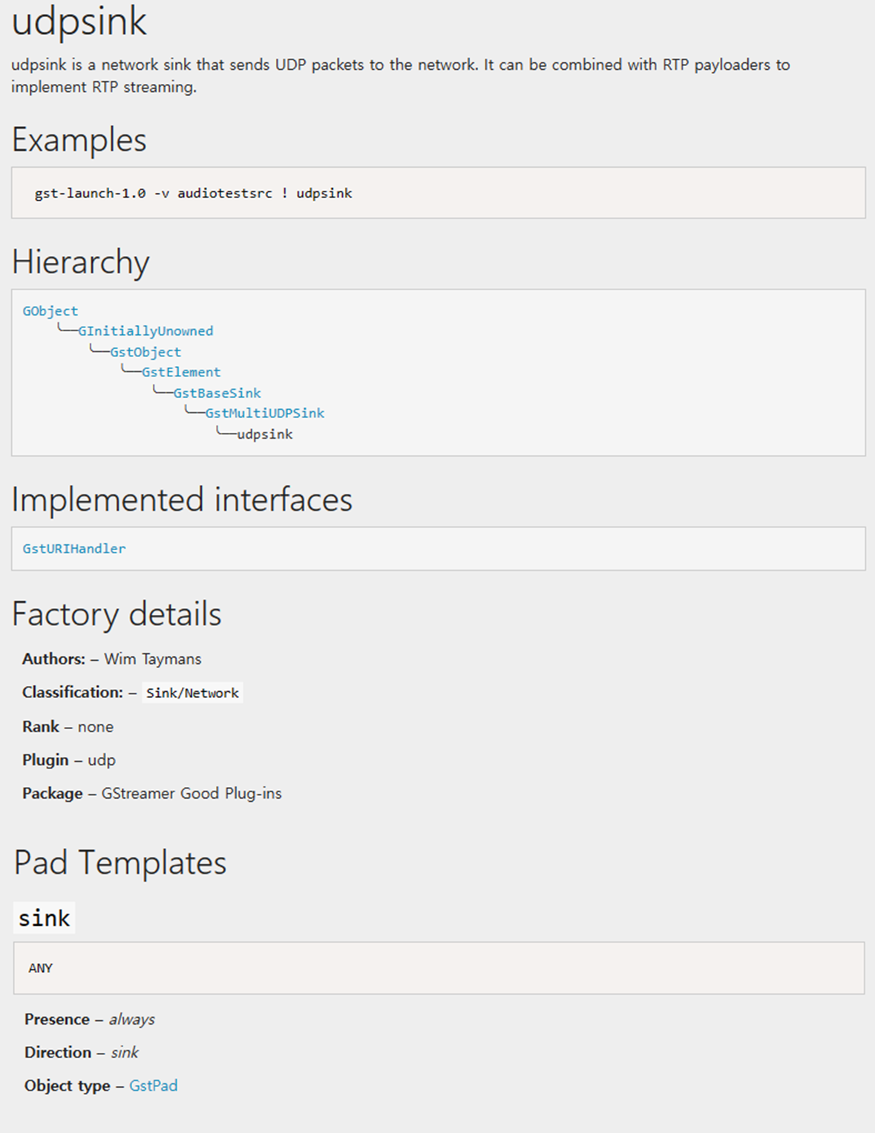Click the Factory details heading
Viewport: 875px width, 1133px height.
click(x=117, y=614)
